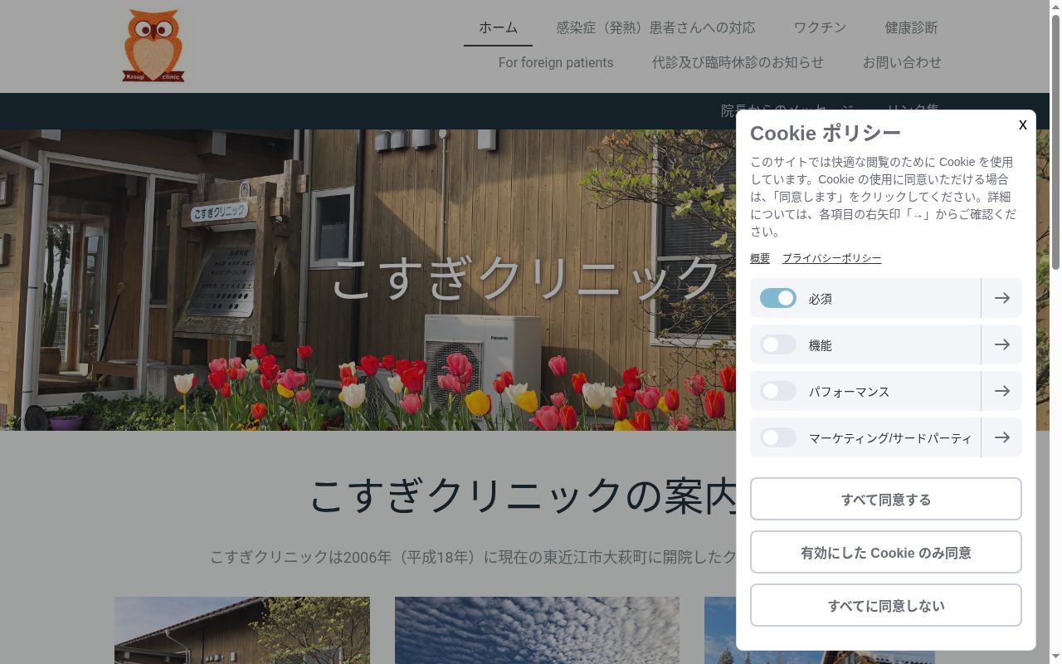Open the プライバシーポリシー link
Viewport: 1062px width, 664px height.
point(831,258)
